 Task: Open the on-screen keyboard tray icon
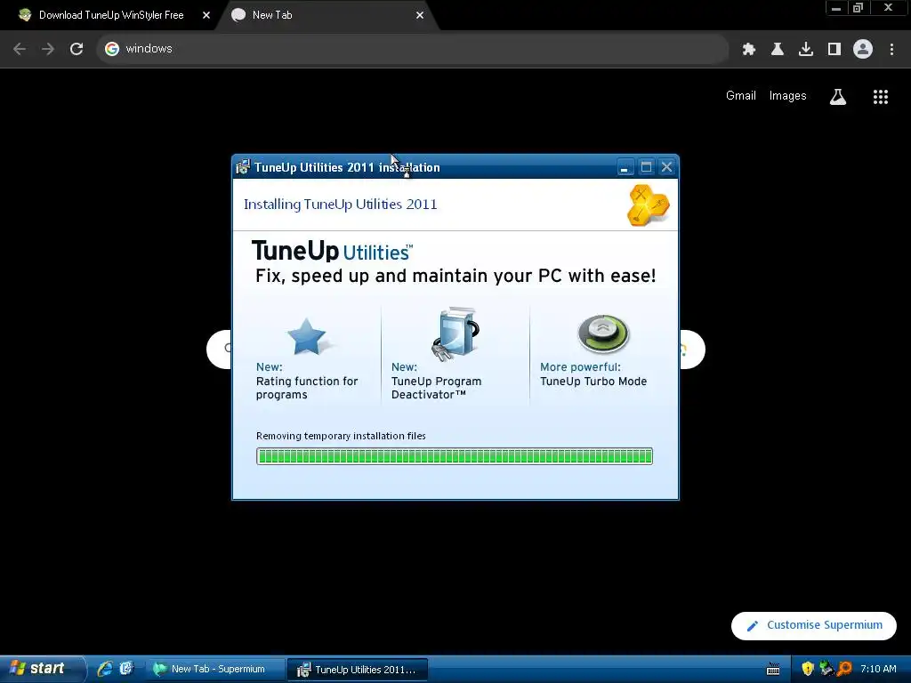pos(773,669)
